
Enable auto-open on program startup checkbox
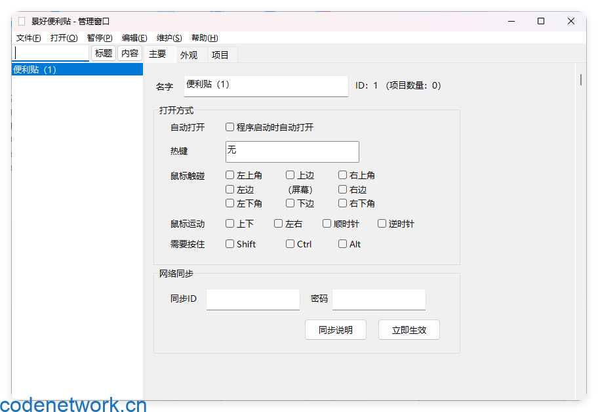230,127
